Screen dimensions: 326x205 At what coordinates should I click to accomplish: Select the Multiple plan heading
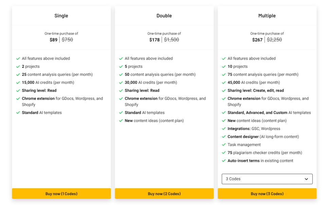[x=267, y=16]
